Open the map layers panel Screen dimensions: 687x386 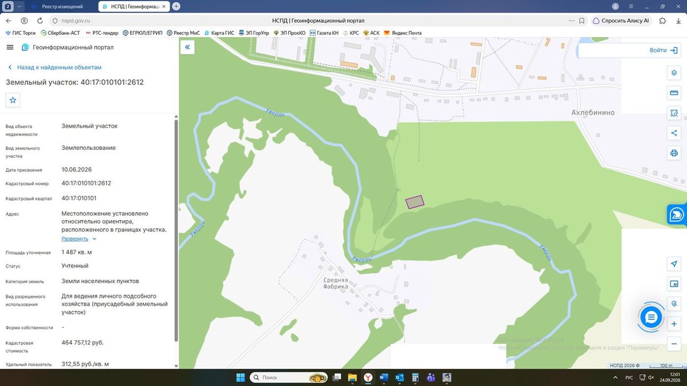(x=674, y=73)
